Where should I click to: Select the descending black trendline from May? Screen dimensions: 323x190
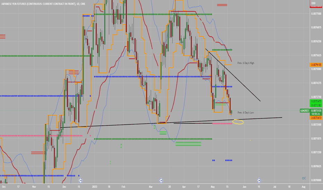pyautogui.click(x=233, y=75)
